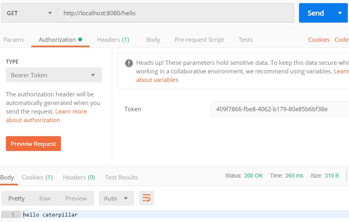
Task: Click the heads-up exclamation info icon
Action: (129, 63)
